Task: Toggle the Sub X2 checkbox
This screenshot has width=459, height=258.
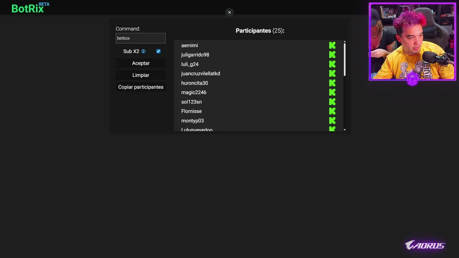Action: coord(158,51)
